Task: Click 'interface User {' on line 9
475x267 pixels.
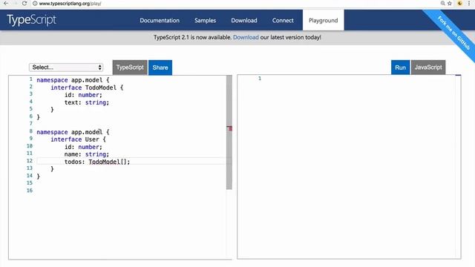Action: pyautogui.click(x=78, y=139)
